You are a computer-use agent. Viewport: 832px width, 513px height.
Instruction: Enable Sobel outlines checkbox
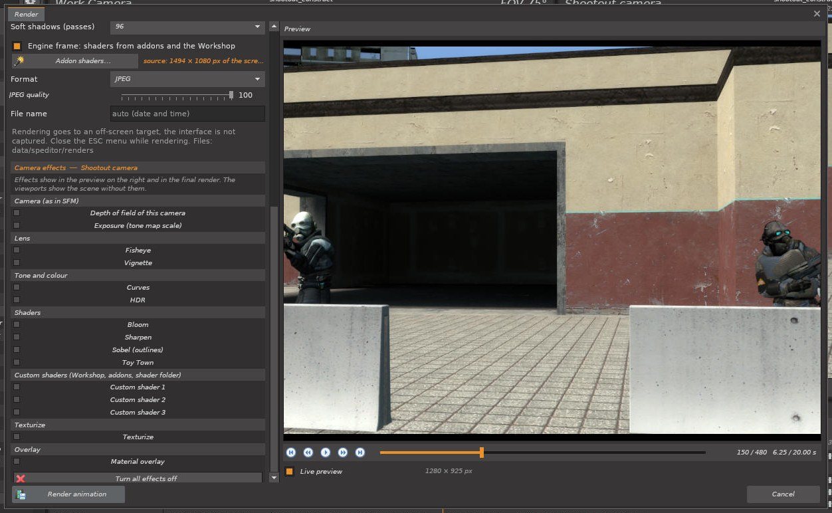coord(17,350)
